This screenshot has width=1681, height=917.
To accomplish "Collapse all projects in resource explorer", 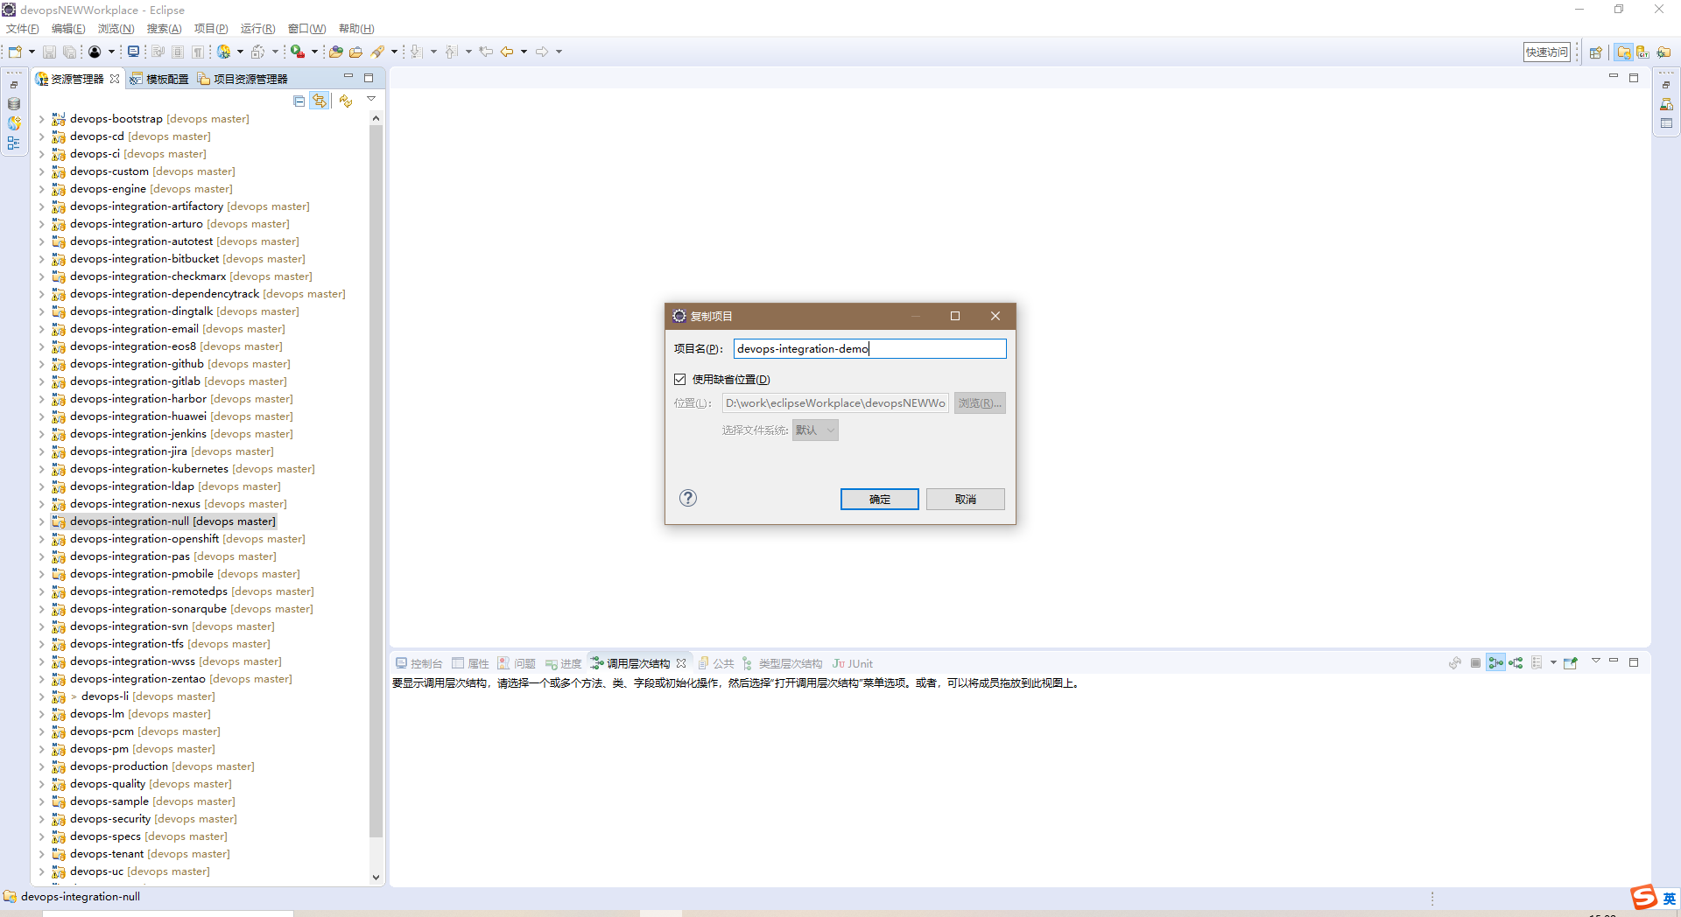I will point(299,101).
